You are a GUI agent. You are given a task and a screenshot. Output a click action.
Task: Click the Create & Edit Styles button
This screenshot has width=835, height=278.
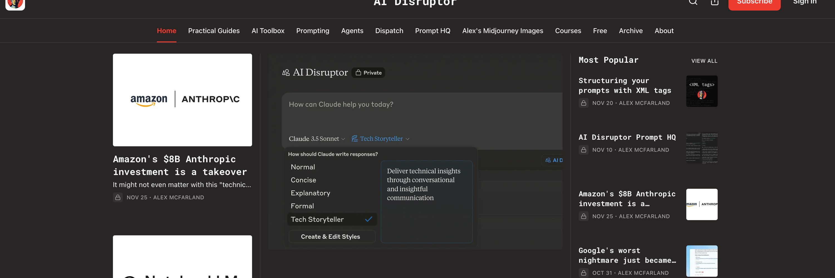pyautogui.click(x=332, y=237)
